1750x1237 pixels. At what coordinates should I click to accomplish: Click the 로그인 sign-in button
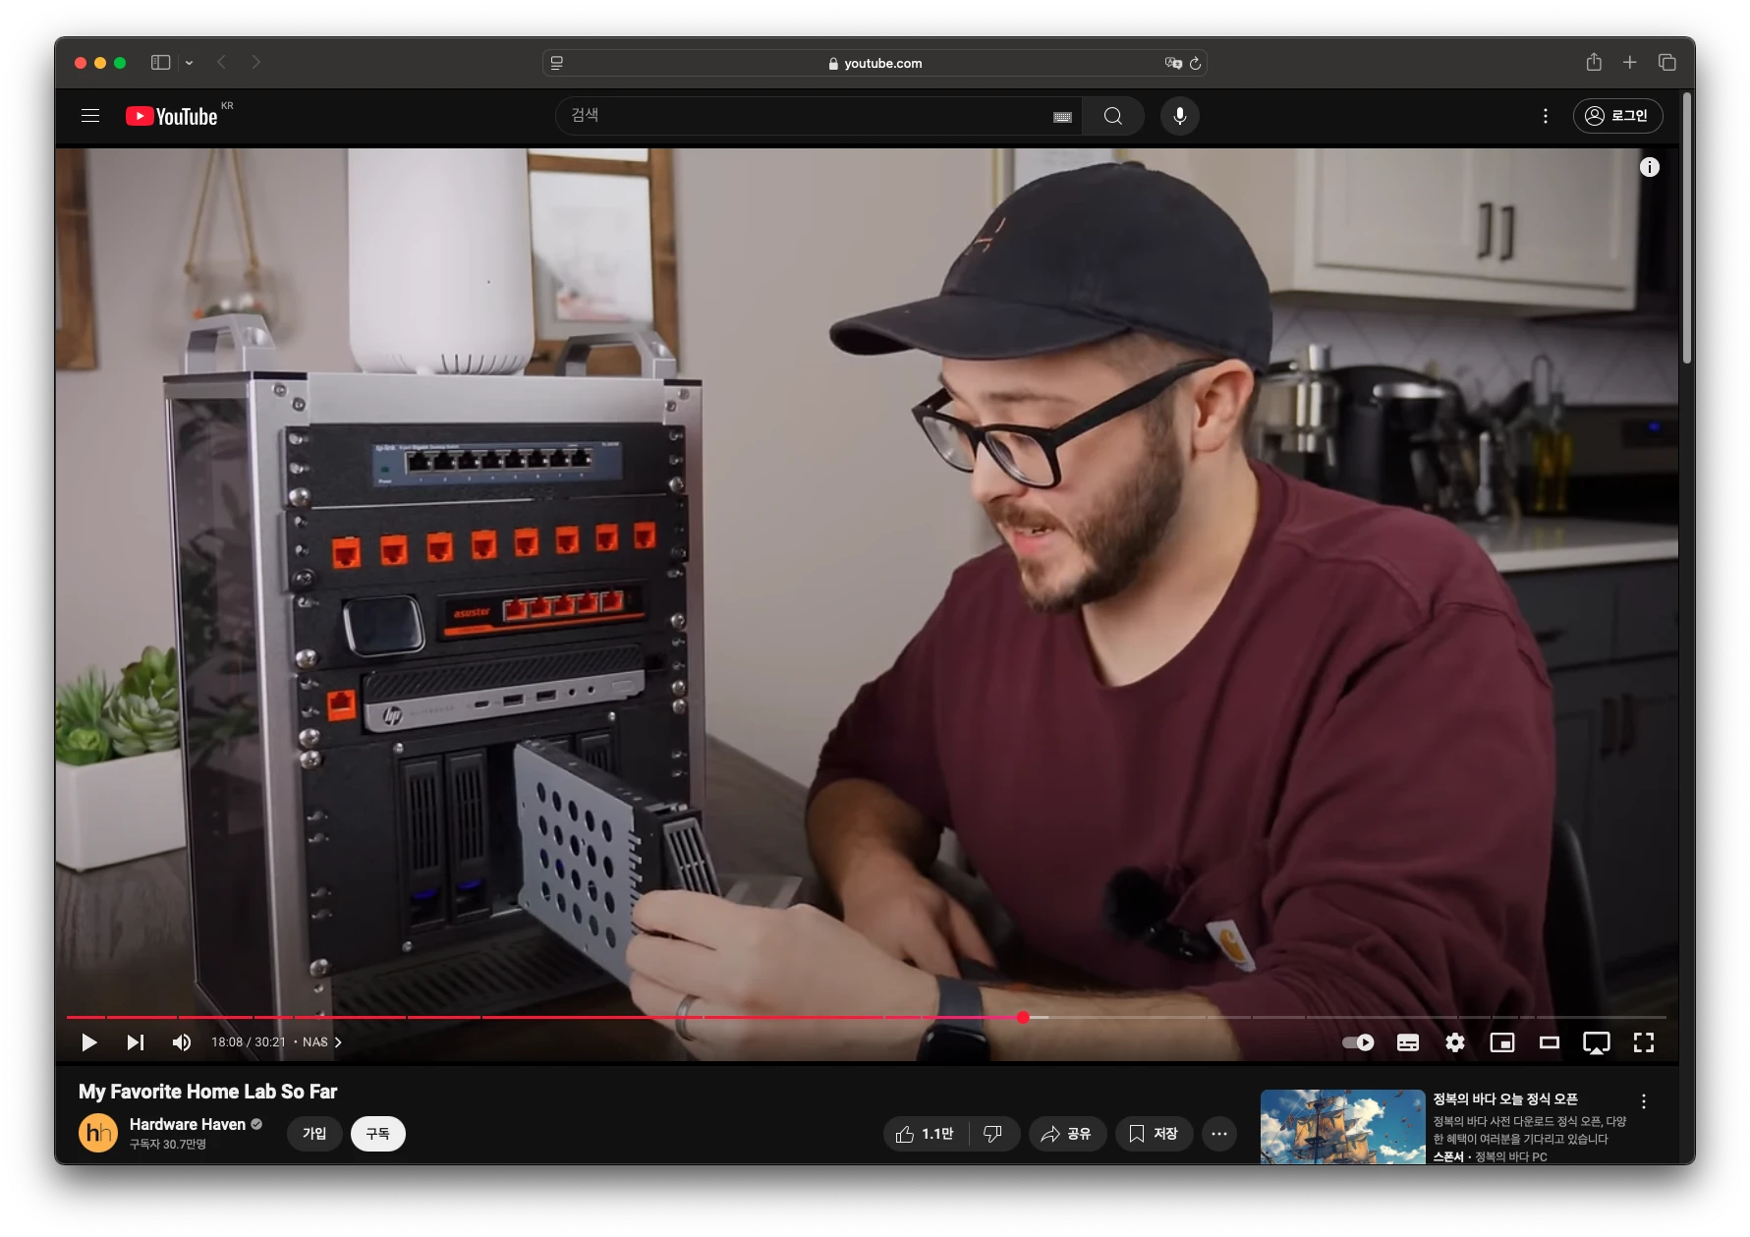[1617, 115]
